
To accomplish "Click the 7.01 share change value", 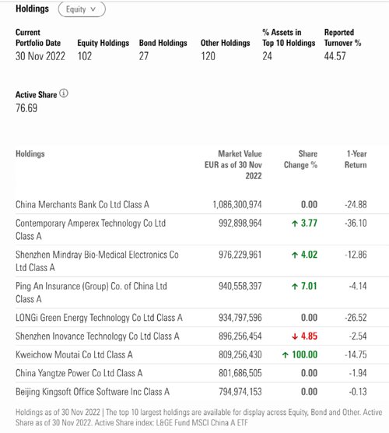I will [304, 286].
